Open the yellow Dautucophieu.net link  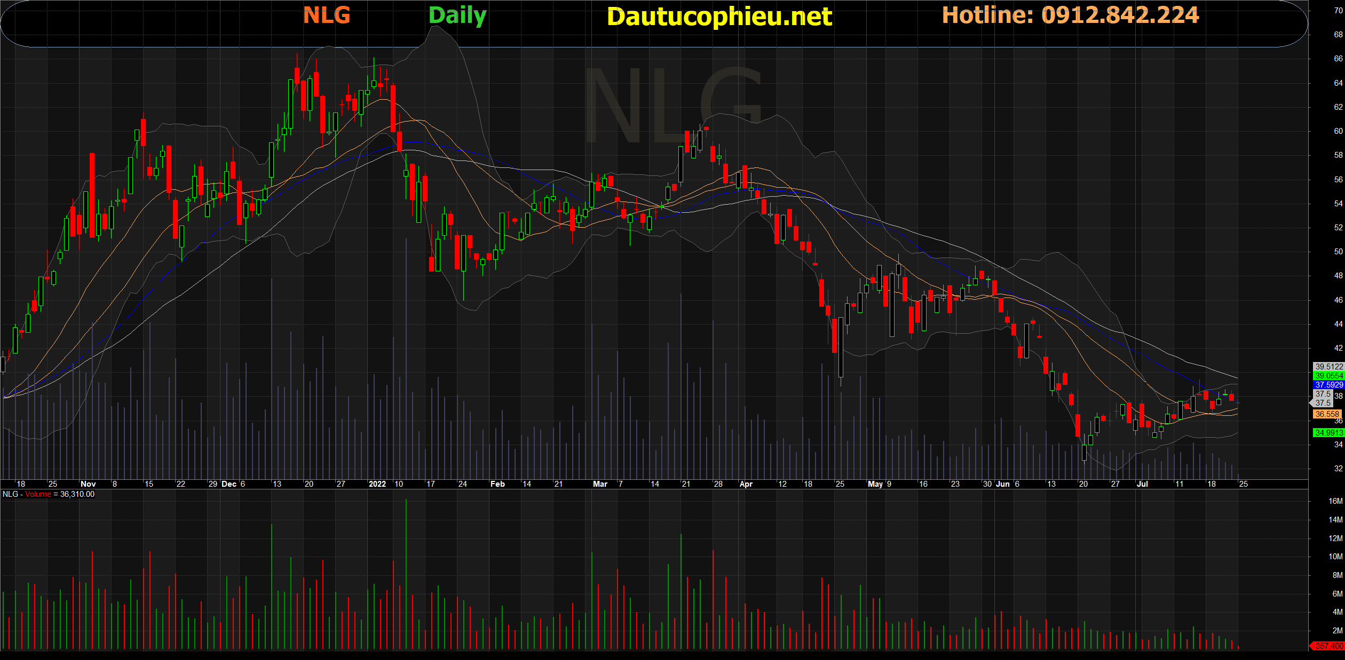point(719,17)
